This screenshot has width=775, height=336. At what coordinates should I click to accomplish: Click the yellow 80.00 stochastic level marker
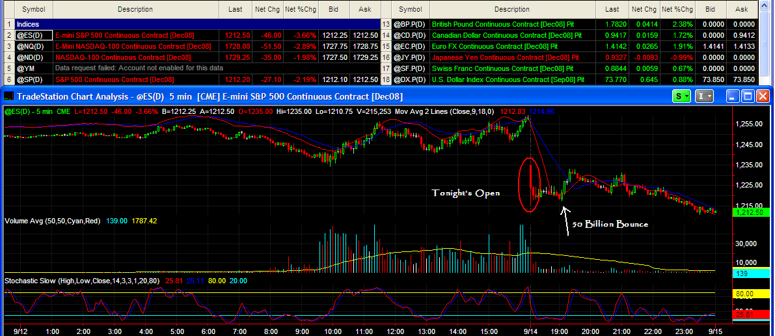click(x=751, y=294)
